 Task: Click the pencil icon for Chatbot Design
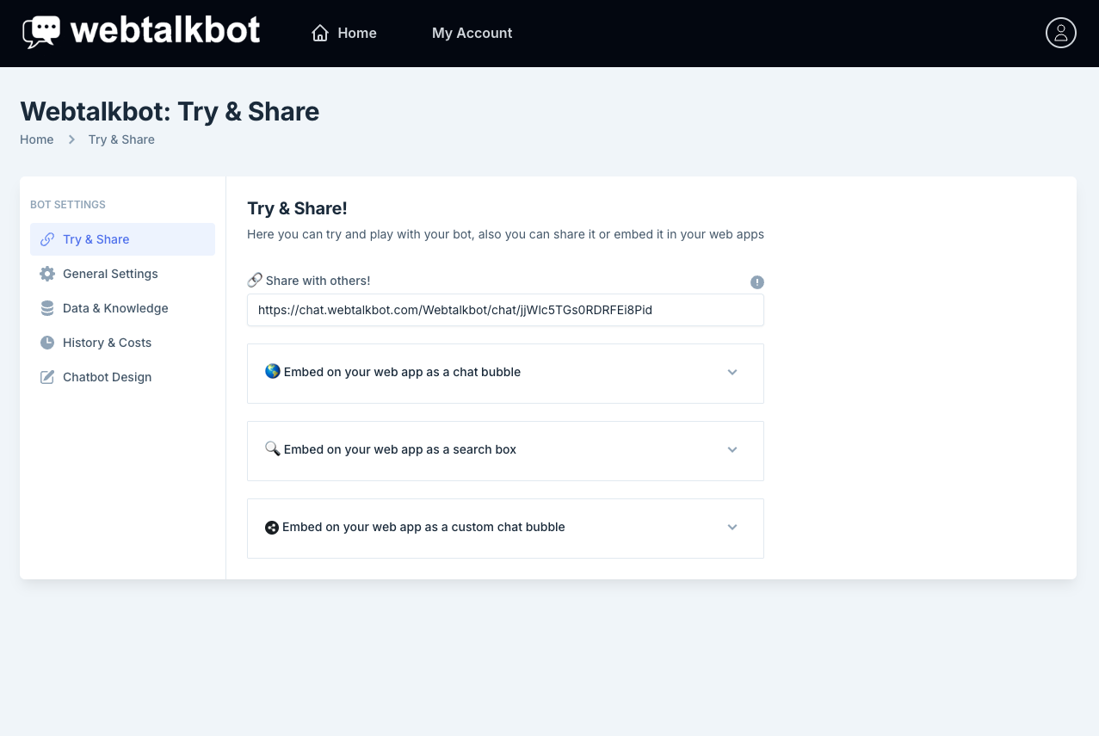pyautogui.click(x=47, y=377)
